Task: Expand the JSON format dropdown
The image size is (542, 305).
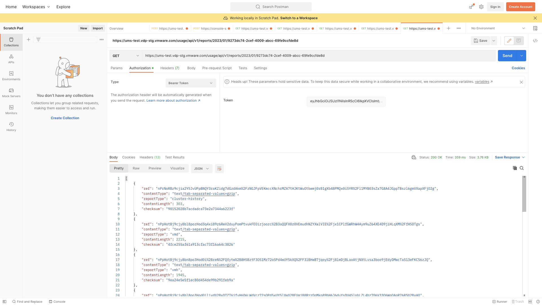Action: pos(202,169)
